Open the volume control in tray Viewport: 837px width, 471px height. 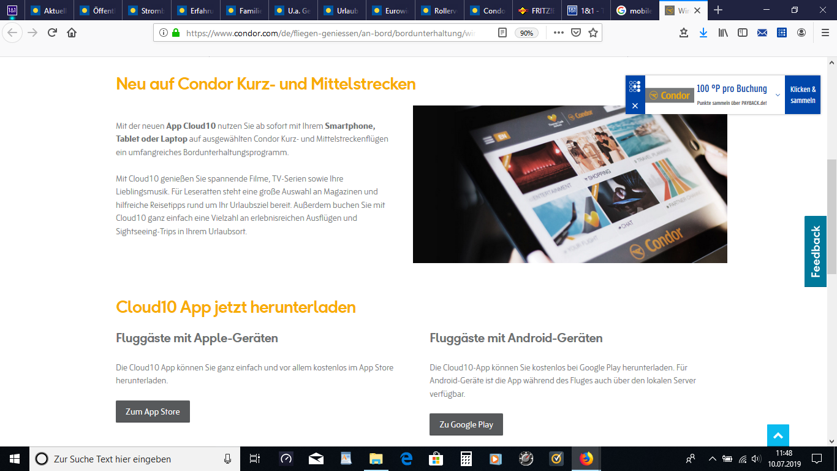point(757,459)
